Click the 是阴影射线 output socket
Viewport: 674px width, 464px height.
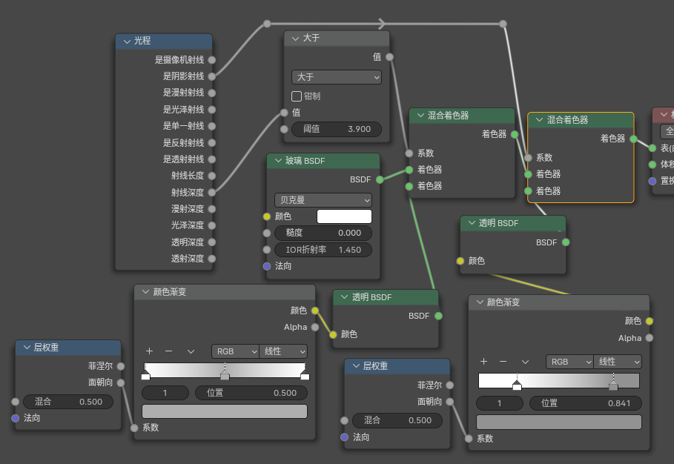click(x=211, y=76)
